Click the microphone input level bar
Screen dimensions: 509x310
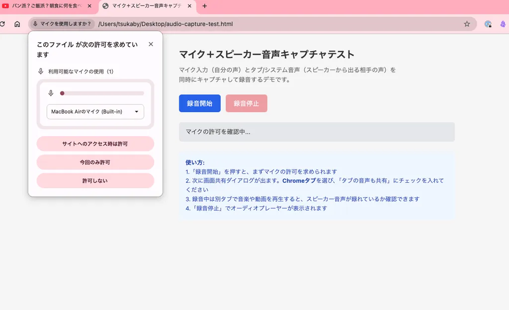102,93
